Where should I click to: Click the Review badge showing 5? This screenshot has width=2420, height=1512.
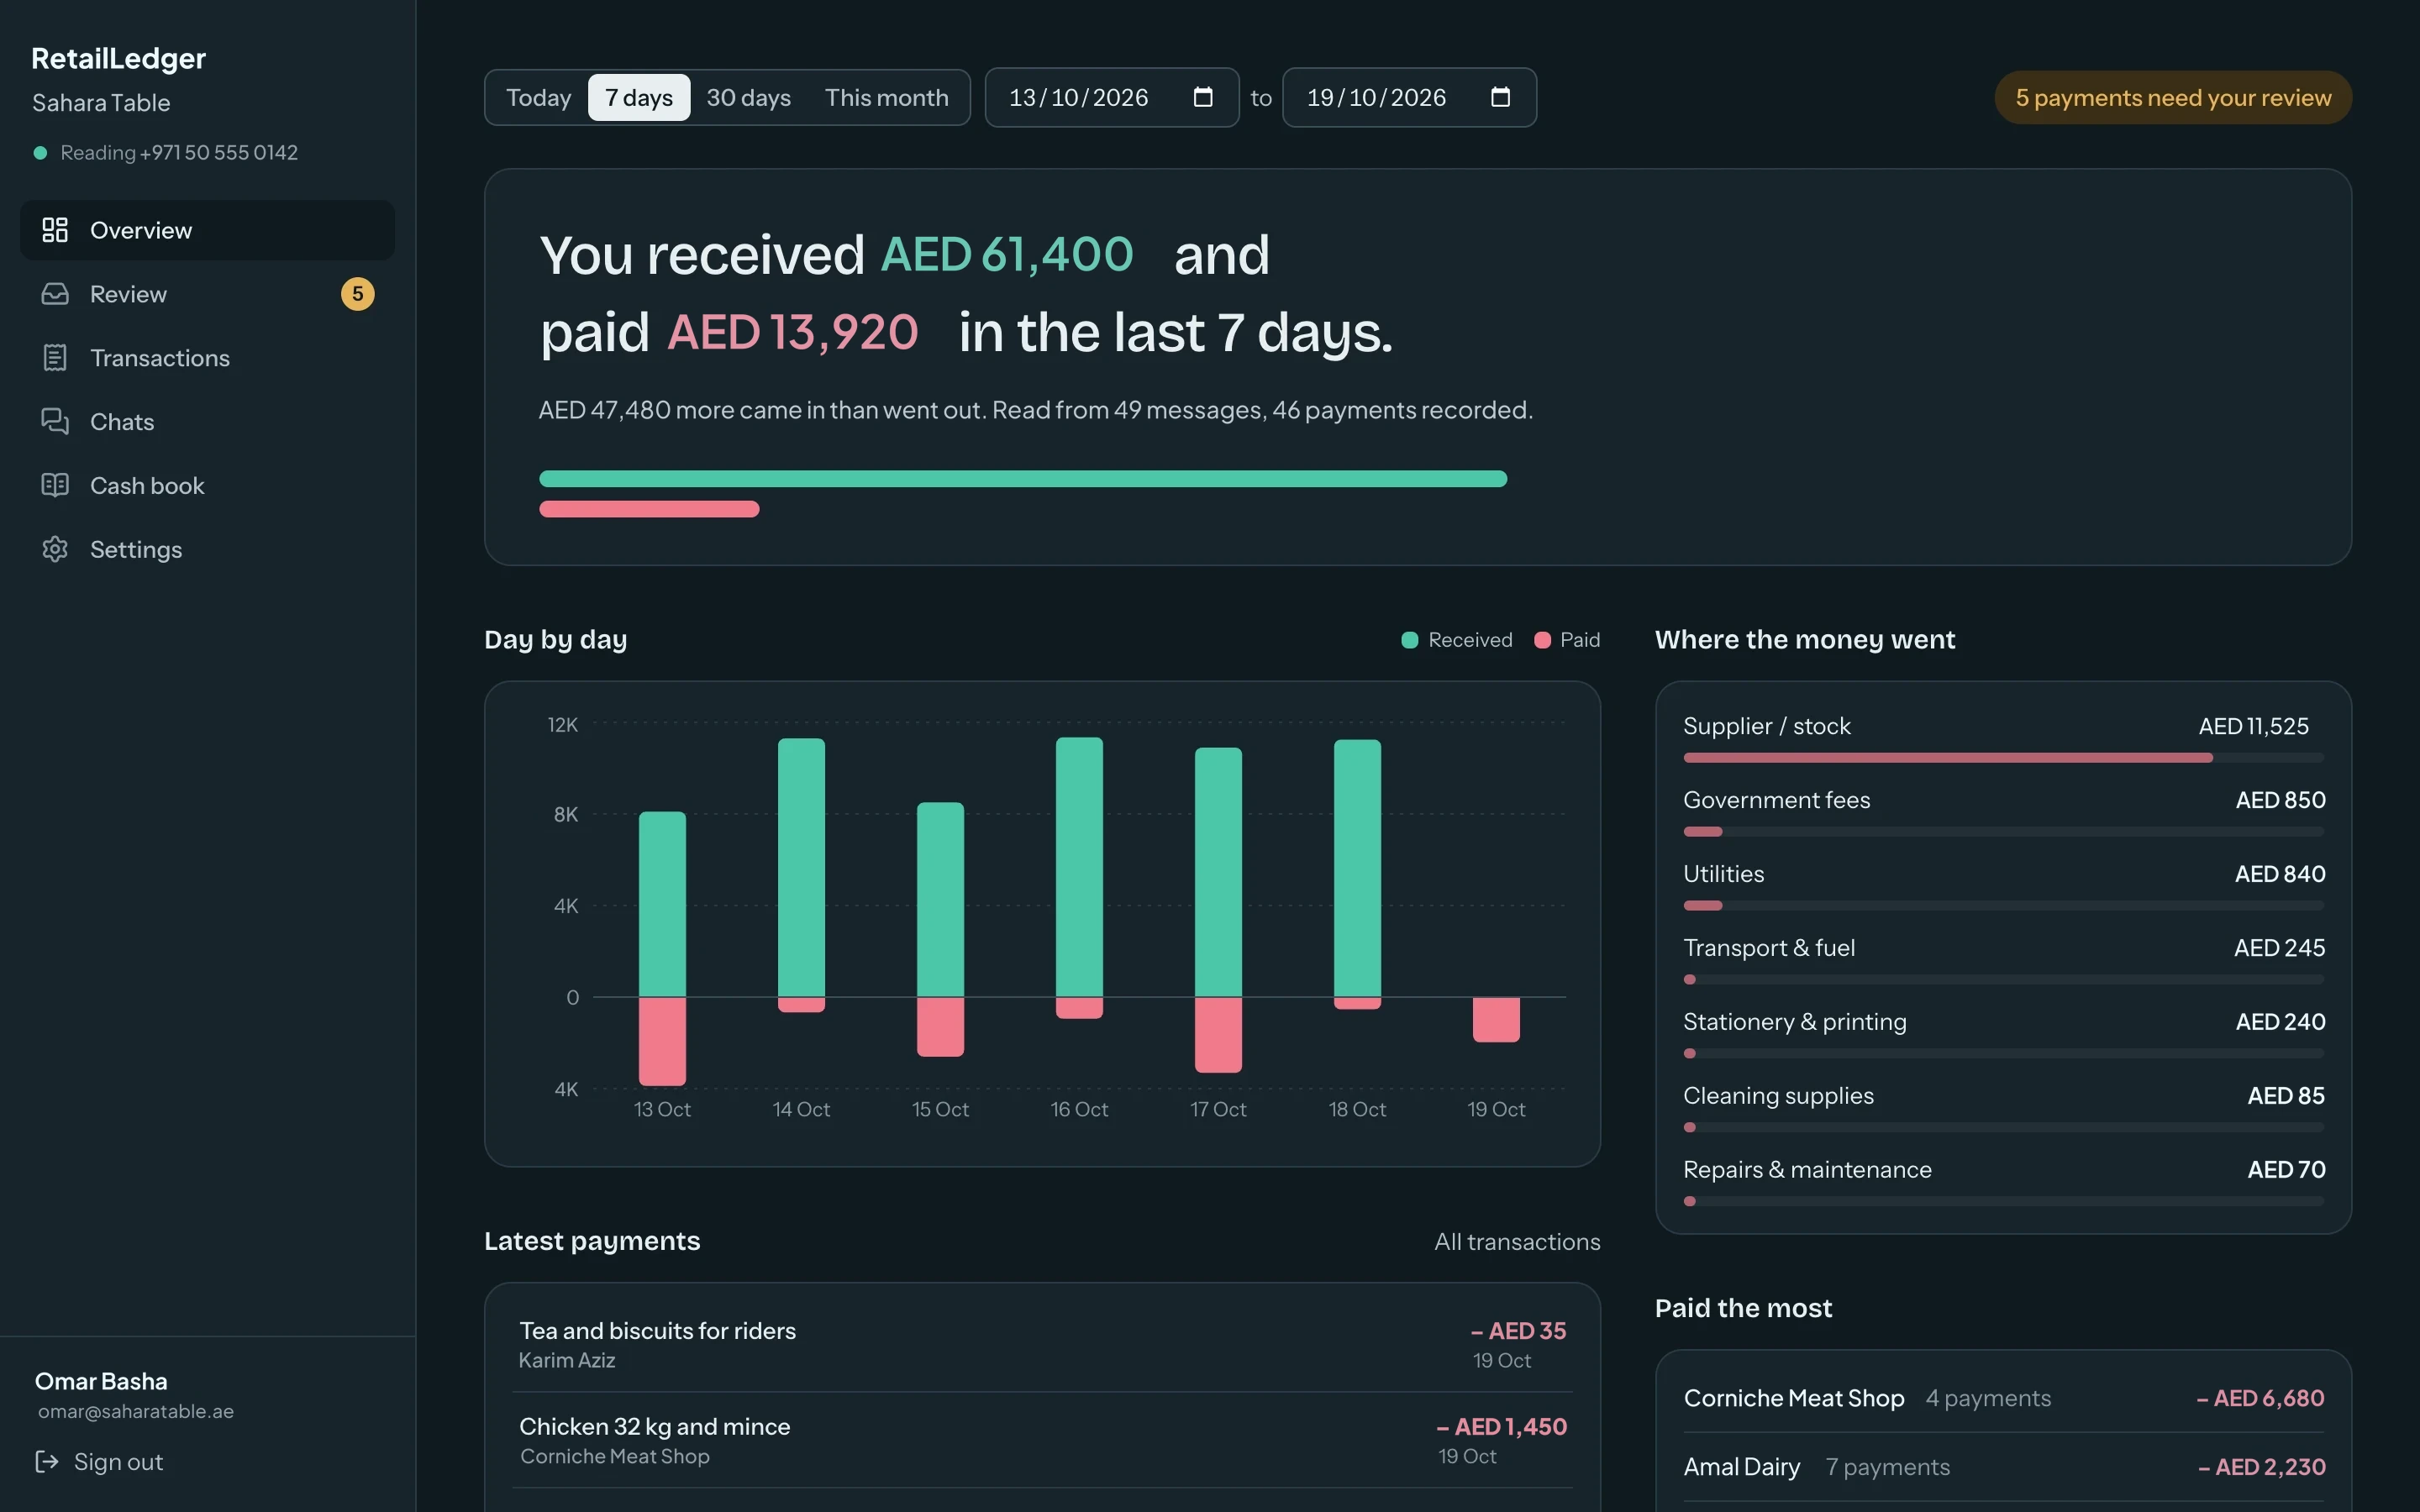[358, 294]
